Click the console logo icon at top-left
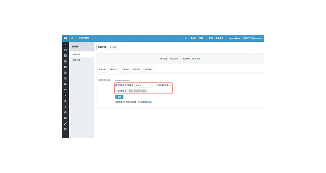The image size is (326, 173). [65, 38]
